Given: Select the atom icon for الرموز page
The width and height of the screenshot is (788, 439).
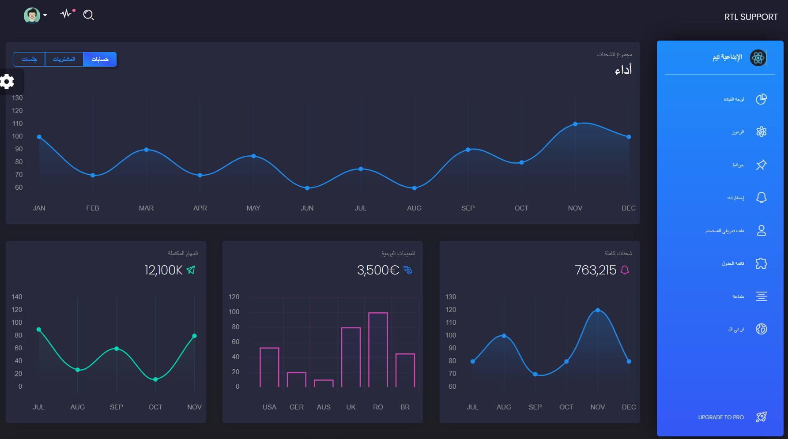Looking at the screenshot, I should click(761, 132).
